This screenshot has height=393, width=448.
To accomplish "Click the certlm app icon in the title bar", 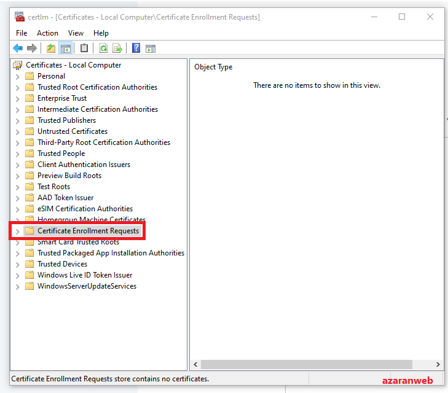I will (20, 17).
